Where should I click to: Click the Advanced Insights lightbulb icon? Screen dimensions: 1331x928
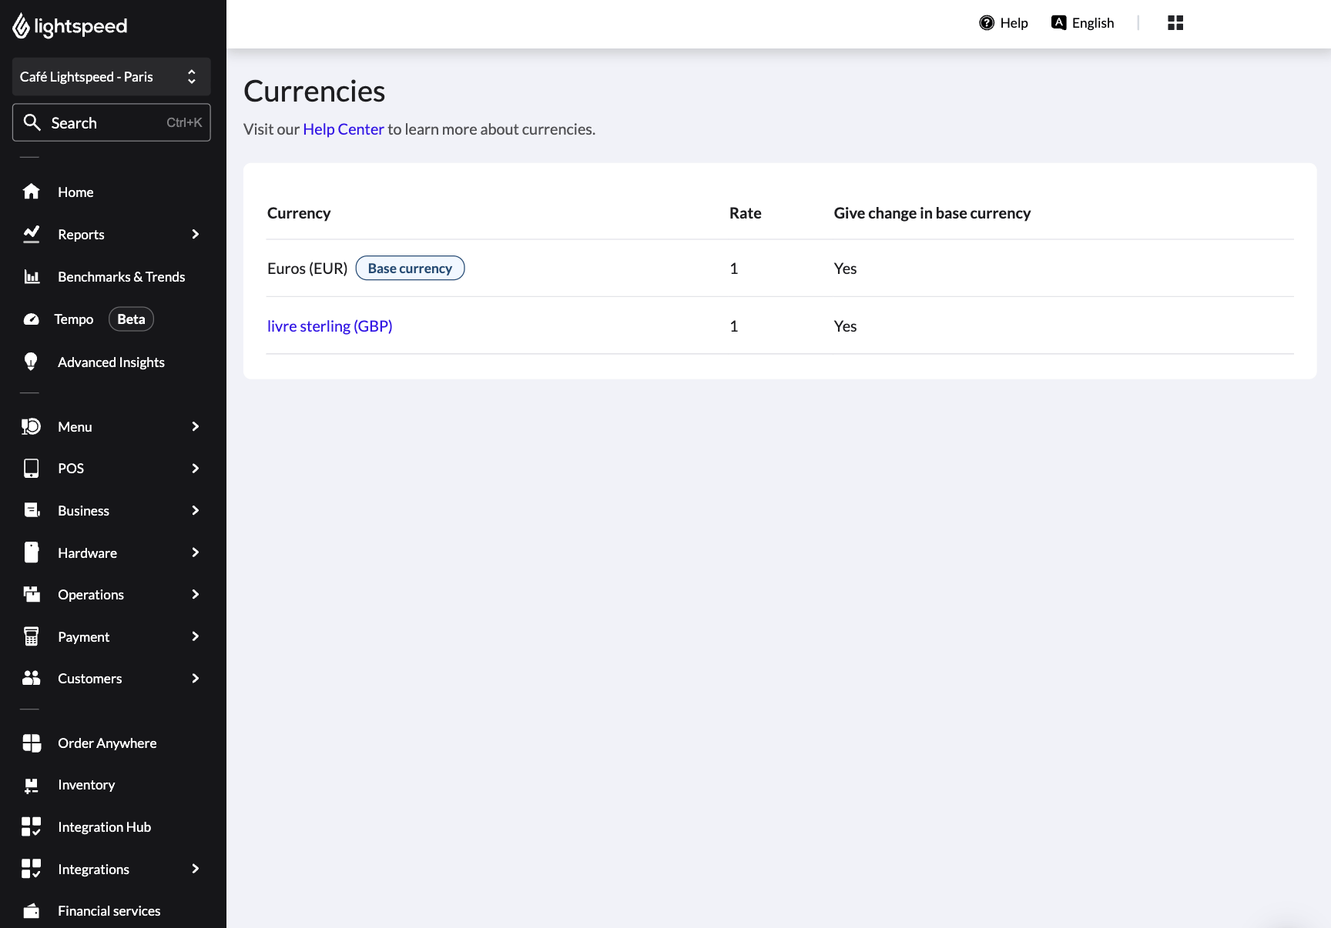31,362
